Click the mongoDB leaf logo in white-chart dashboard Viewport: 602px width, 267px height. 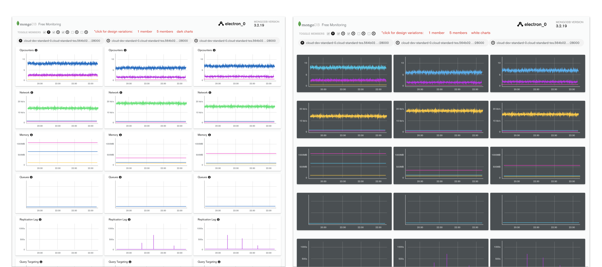pyautogui.click(x=18, y=23)
